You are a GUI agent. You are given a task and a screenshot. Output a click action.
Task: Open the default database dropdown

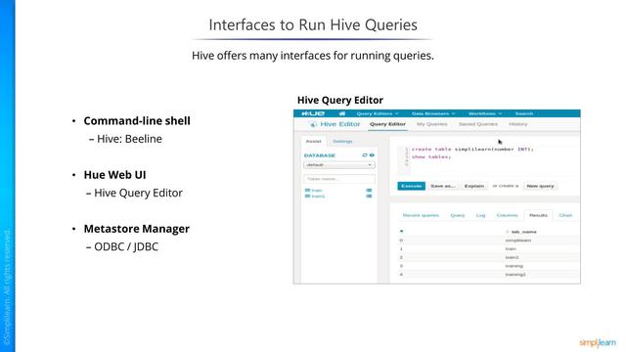point(339,165)
